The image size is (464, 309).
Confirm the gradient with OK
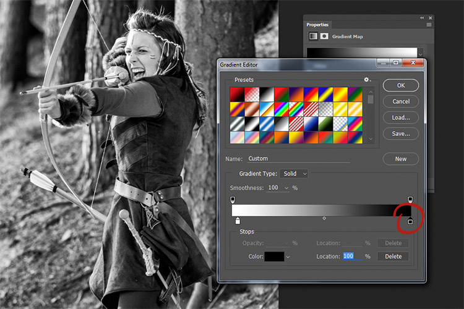coord(401,85)
